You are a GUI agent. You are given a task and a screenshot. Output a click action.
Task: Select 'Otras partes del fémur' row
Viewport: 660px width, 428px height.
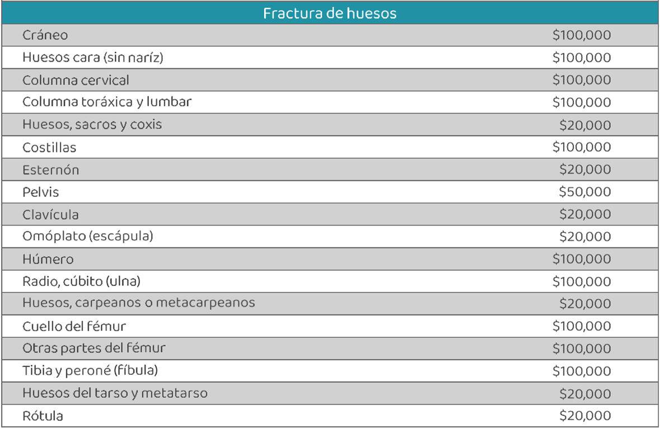(94, 349)
